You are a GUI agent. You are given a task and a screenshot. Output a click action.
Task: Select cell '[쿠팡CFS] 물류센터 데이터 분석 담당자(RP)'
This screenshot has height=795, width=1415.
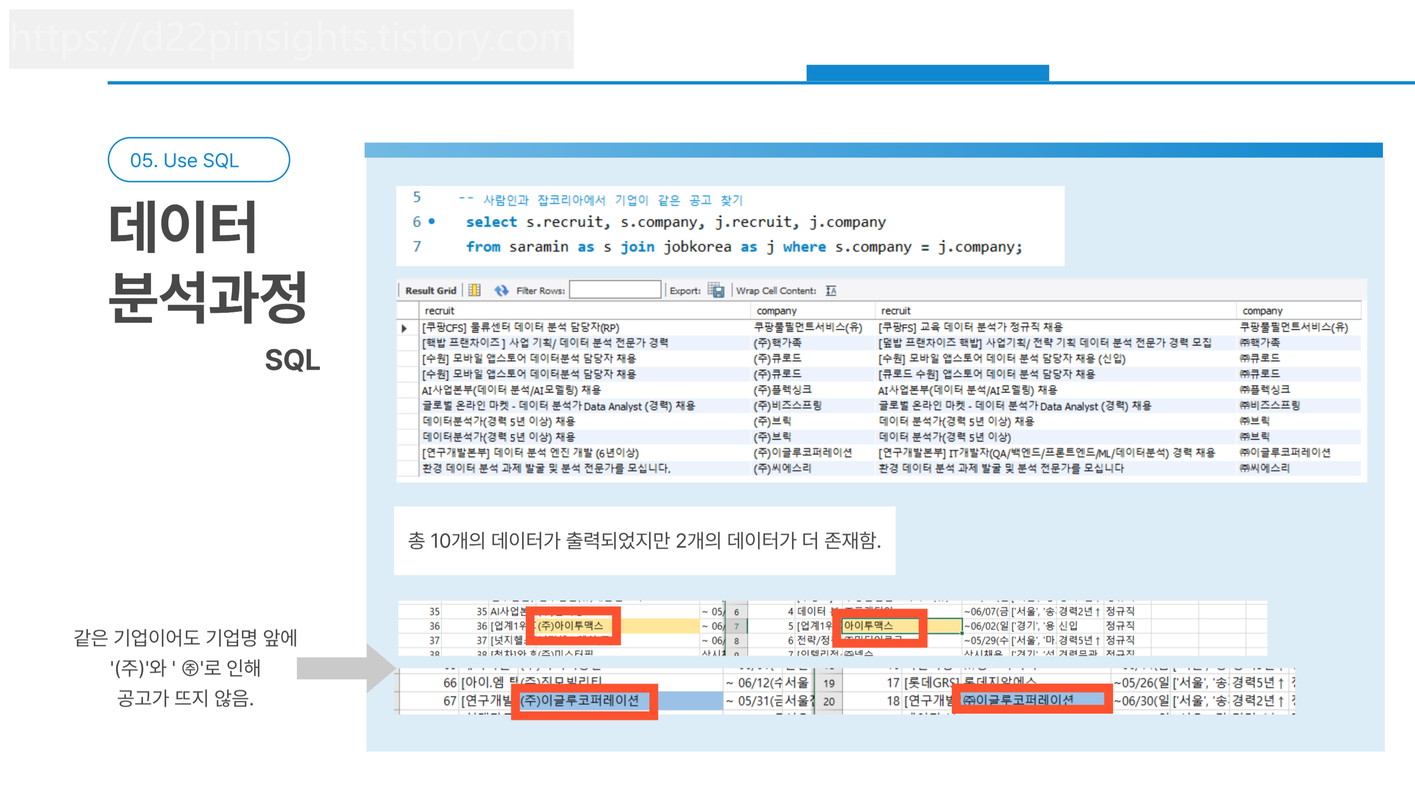pos(520,328)
